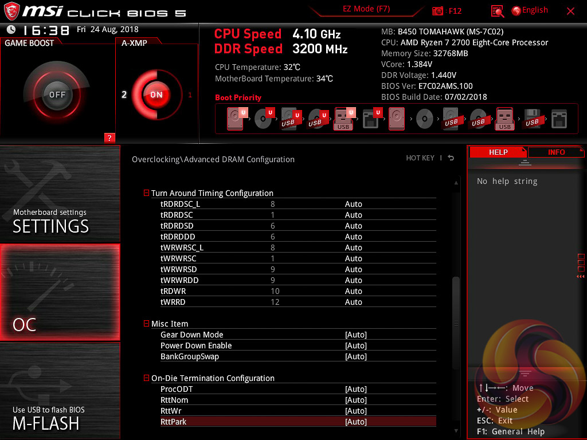Edit the tWRRD Auto value
Viewport: 587px width, 440px height.
[353, 301]
